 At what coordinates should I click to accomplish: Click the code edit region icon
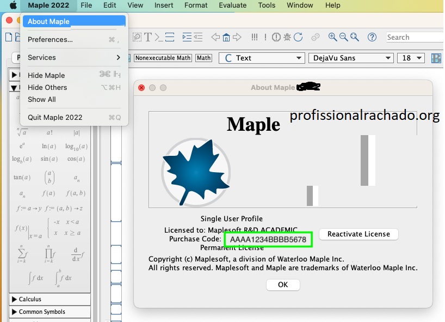click(x=137, y=37)
